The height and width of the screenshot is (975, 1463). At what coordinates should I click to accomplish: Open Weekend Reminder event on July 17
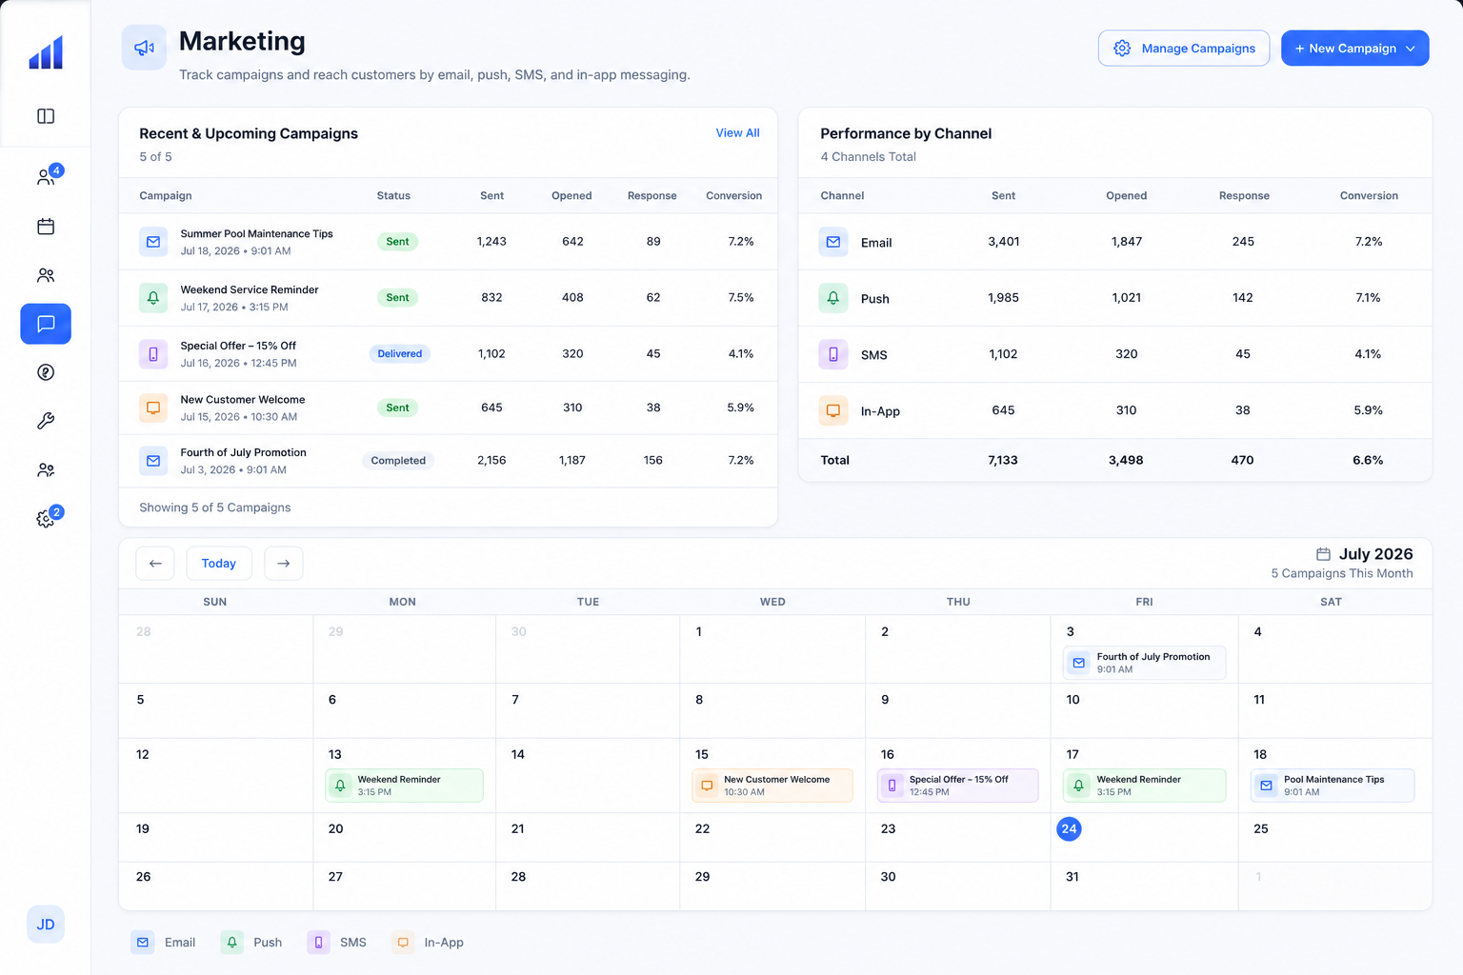[x=1144, y=786]
